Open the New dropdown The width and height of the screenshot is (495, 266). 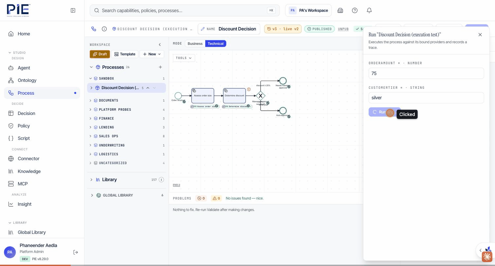click(152, 54)
